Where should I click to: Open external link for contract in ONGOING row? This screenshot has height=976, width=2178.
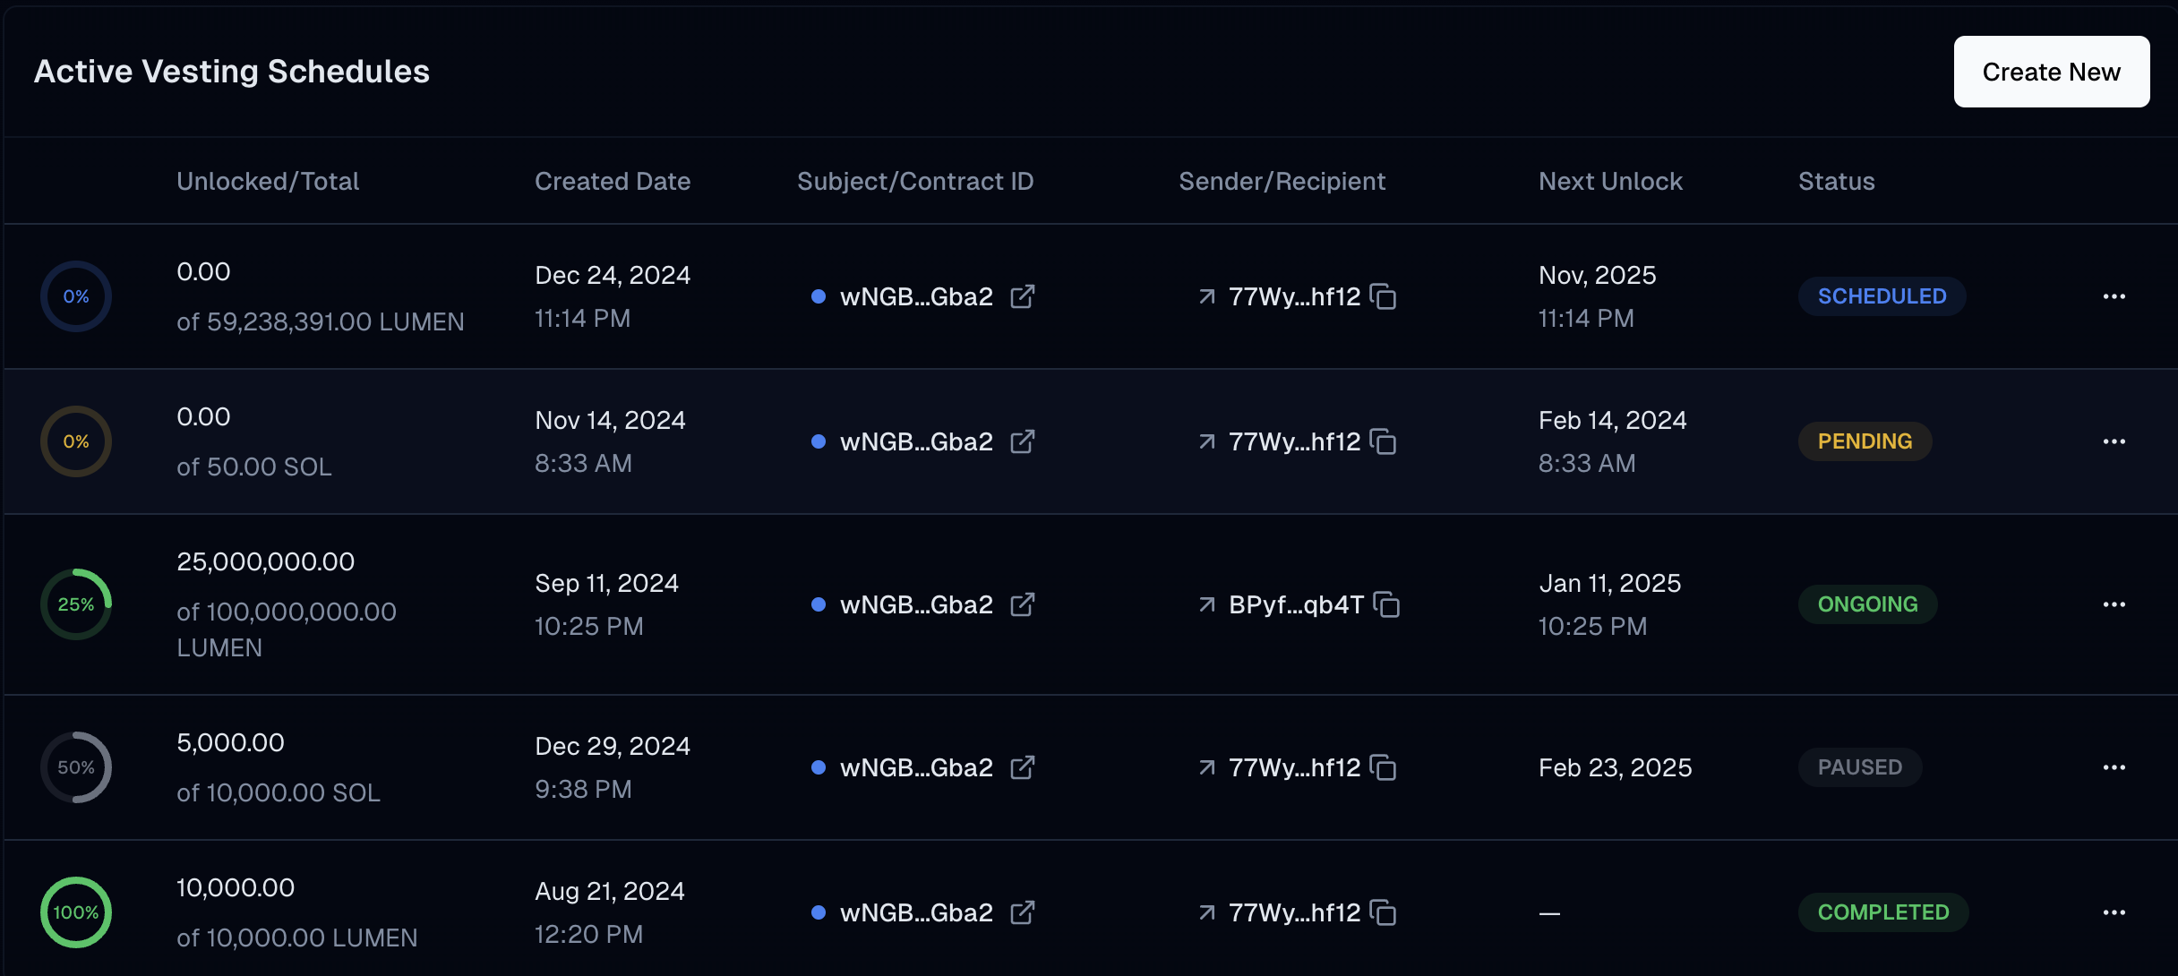tap(1024, 604)
